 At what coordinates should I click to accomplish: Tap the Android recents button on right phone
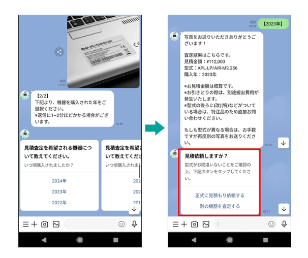click(x=266, y=240)
